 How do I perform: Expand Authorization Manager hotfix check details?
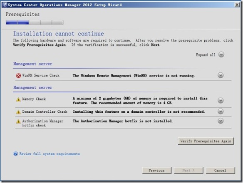pos(221,121)
